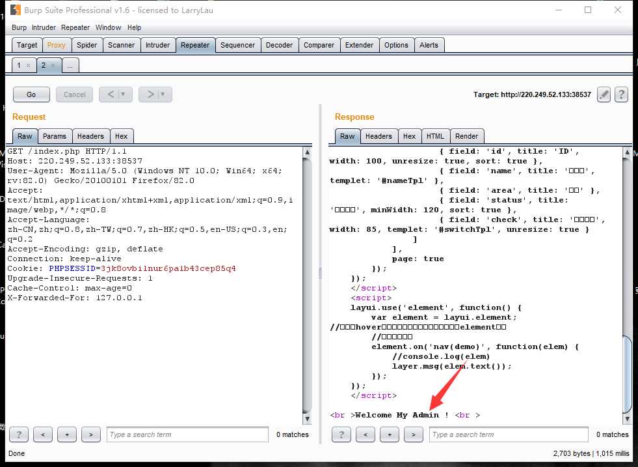Show request Raw view tab

25,136
